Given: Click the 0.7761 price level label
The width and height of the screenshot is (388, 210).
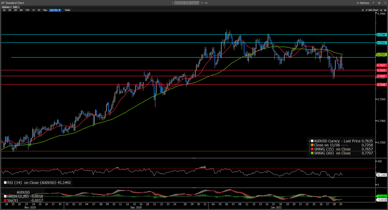Looking at the screenshot, I should tap(381, 43).
